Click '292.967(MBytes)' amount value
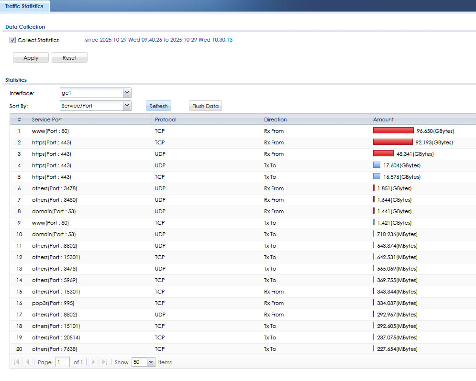476x381 pixels. tap(397, 315)
